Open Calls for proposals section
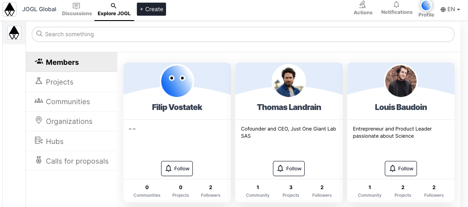 tap(72, 161)
